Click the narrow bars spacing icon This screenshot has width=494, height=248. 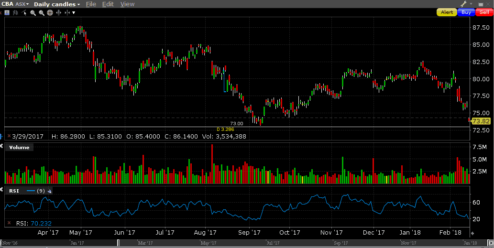tap(67, 12)
